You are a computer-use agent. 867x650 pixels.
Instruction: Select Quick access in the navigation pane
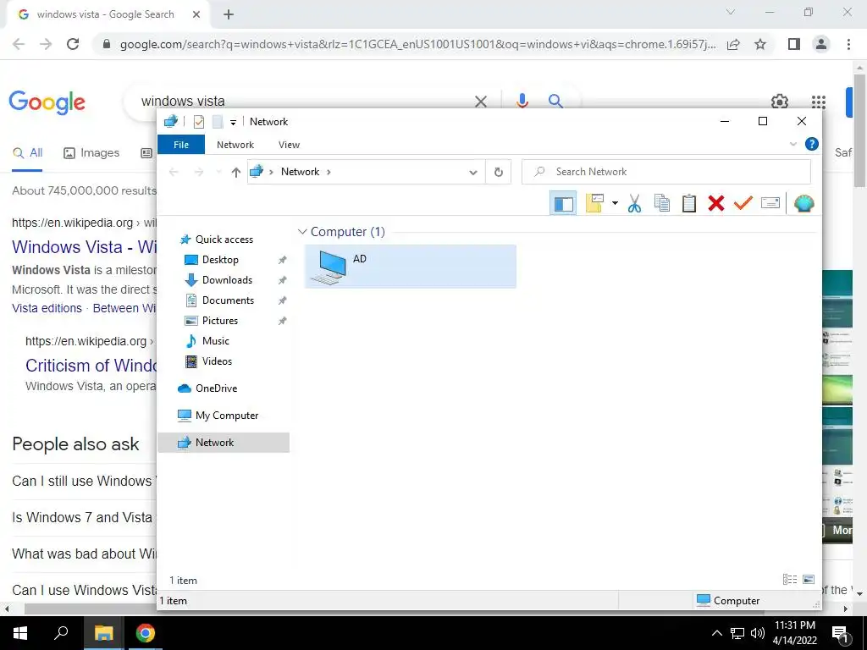click(x=224, y=240)
